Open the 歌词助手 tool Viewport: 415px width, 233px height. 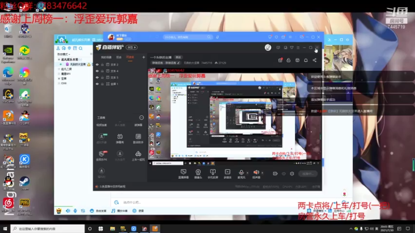click(138, 138)
